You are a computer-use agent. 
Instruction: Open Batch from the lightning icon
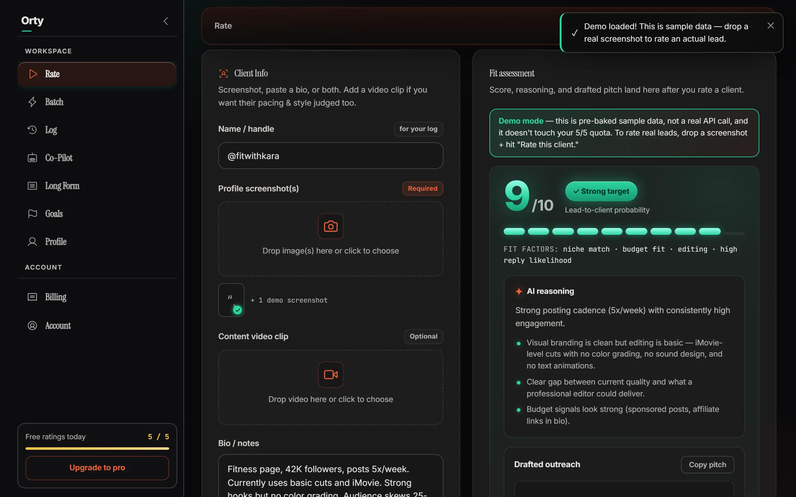coord(32,102)
